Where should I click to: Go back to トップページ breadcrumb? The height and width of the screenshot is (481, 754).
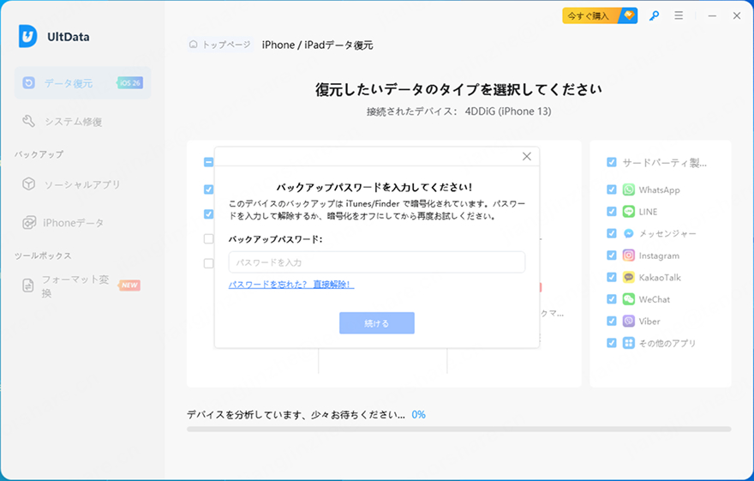click(x=220, y=45)
